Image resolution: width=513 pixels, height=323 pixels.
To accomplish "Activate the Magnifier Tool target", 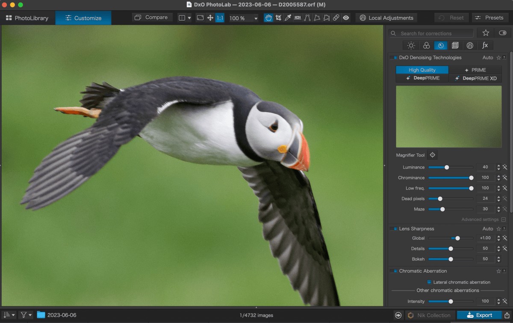I will [432, 155].
